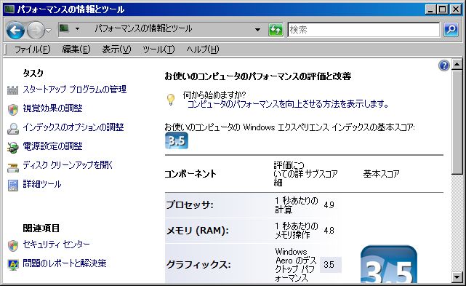Click the small 3.5 base score badge
This screenshot has width=466, height=286.
click(177, 140)
